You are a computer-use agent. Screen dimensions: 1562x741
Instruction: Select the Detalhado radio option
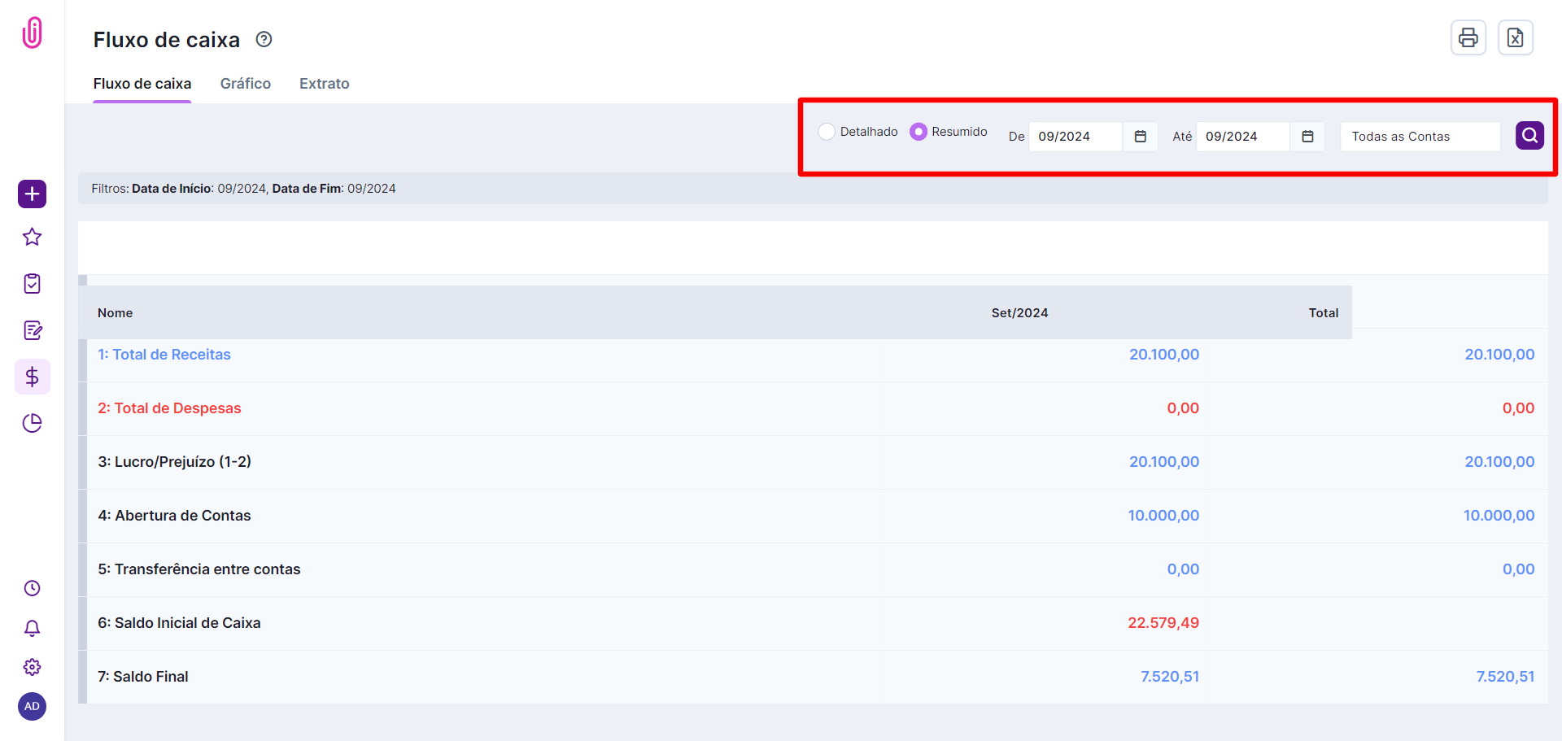point(827,132)
